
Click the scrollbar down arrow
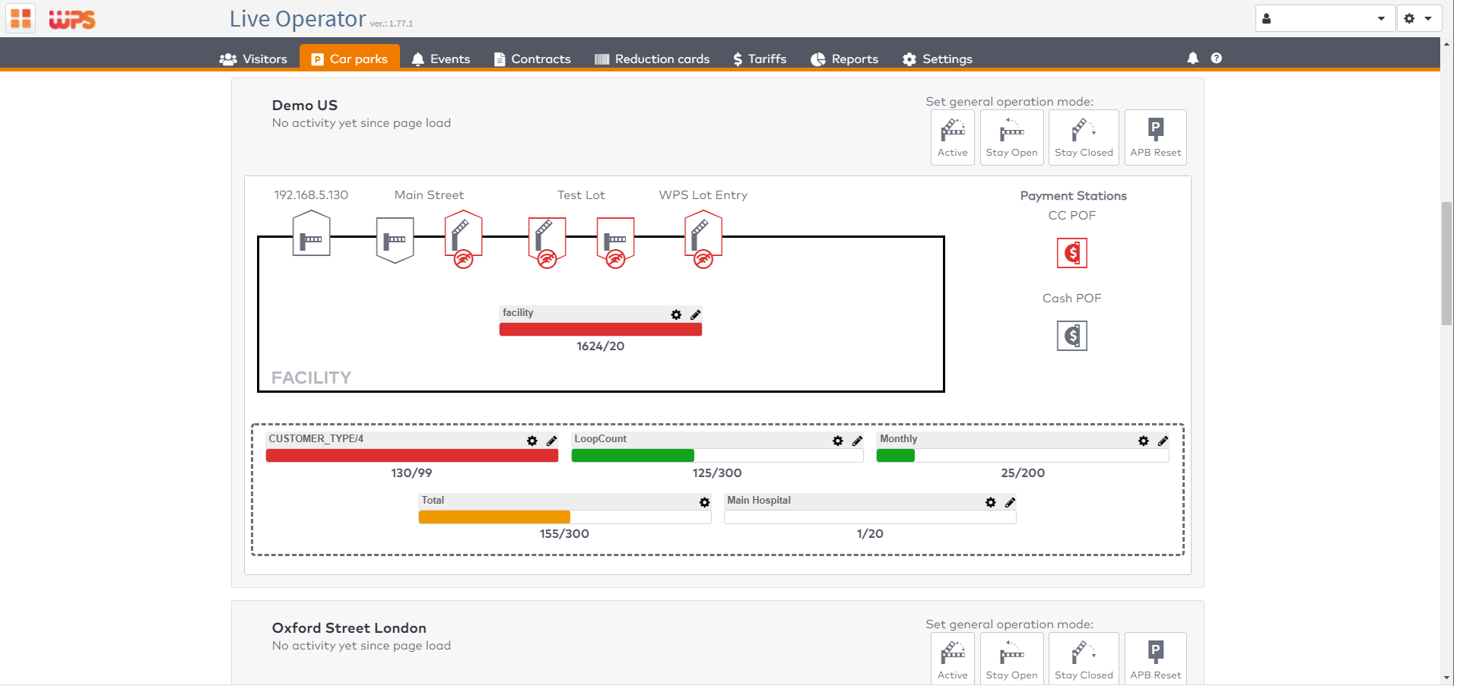click(1446, 678)
